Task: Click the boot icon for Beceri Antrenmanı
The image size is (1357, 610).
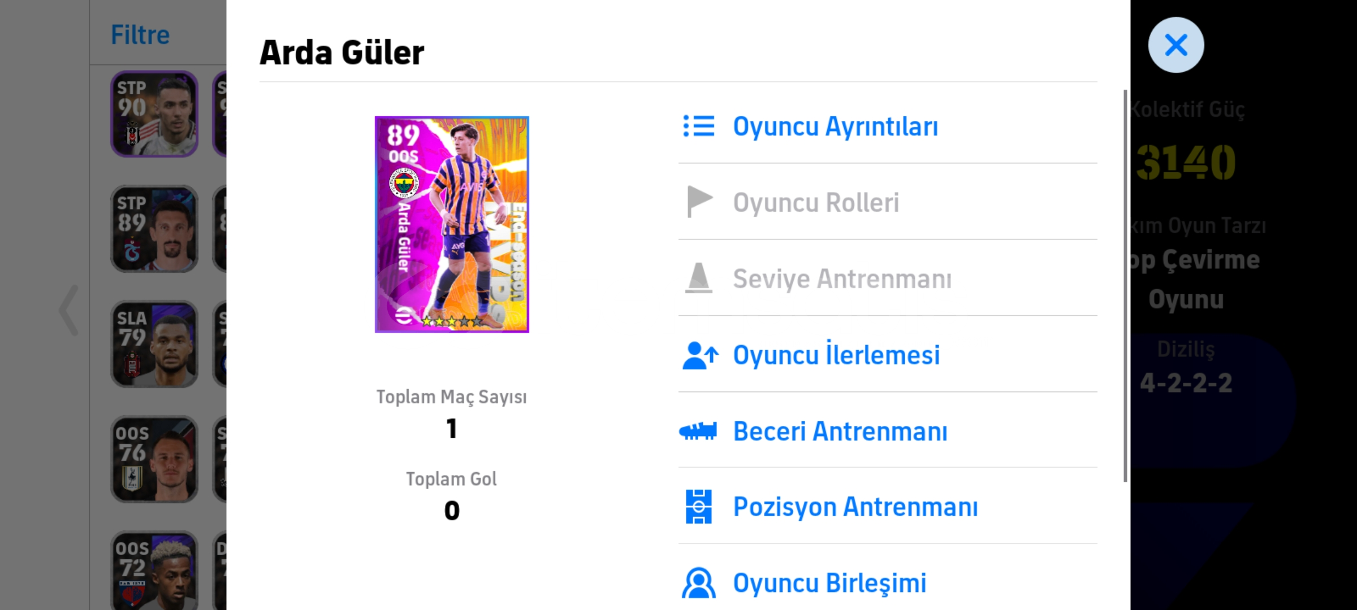Action: point(698,431)
